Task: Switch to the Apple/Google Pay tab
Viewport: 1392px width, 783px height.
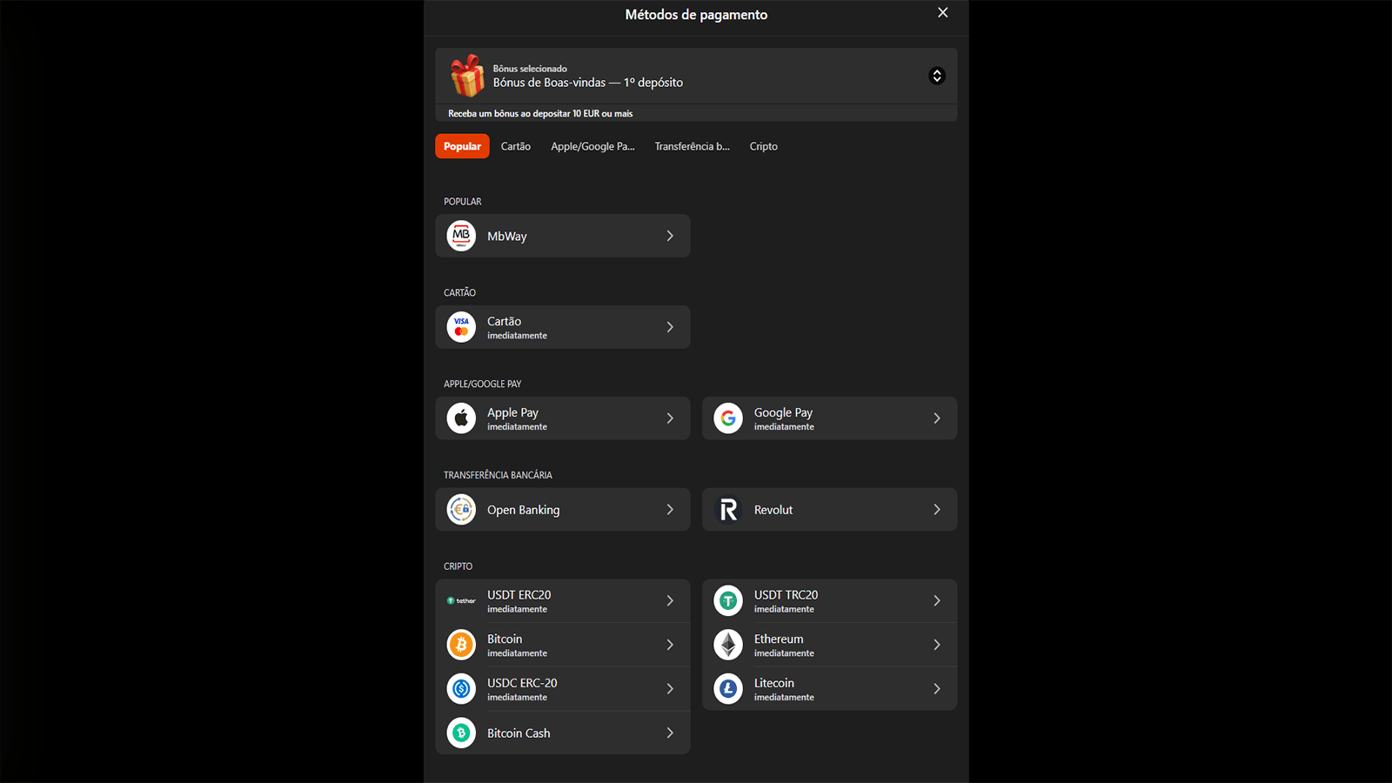Action: coord(592,146)
